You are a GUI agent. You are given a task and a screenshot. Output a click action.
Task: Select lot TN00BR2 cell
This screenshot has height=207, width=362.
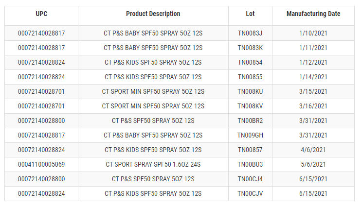coord(250,121)
